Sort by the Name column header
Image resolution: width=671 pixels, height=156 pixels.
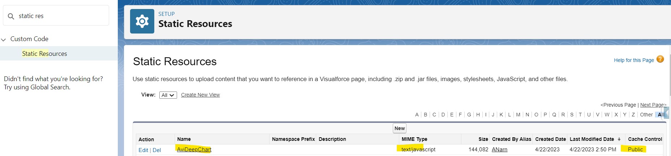184,139
